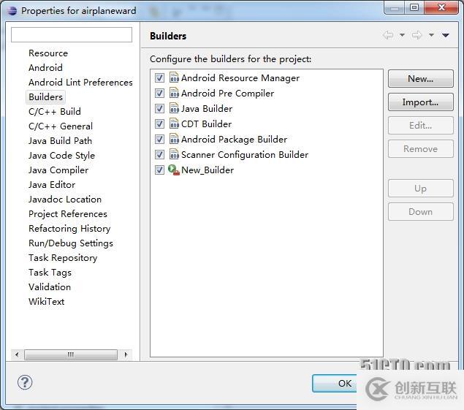The width and height of the screenshot is (464, 410).
Task: Click the filter text input field
Action: point(72,34)
